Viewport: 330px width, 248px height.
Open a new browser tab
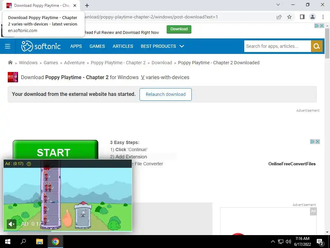coord(87,5)
